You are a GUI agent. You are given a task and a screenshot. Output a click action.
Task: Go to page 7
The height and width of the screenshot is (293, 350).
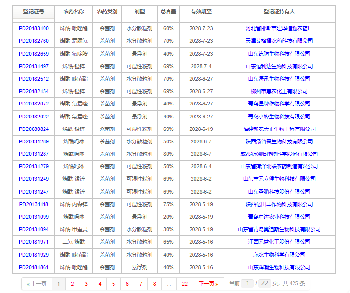(x=141, y=284)
